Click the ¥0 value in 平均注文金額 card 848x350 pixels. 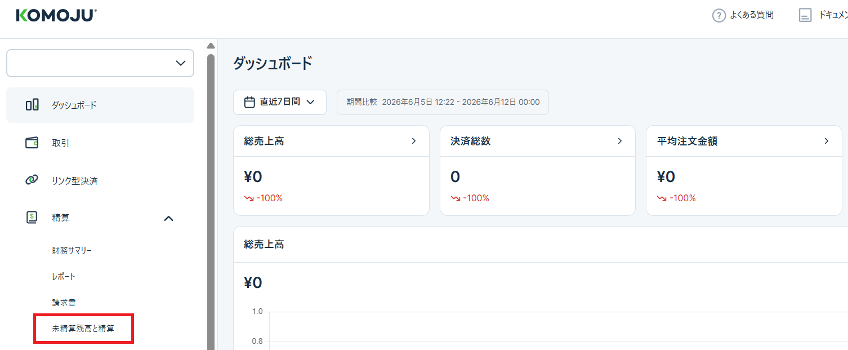[666, 177]
